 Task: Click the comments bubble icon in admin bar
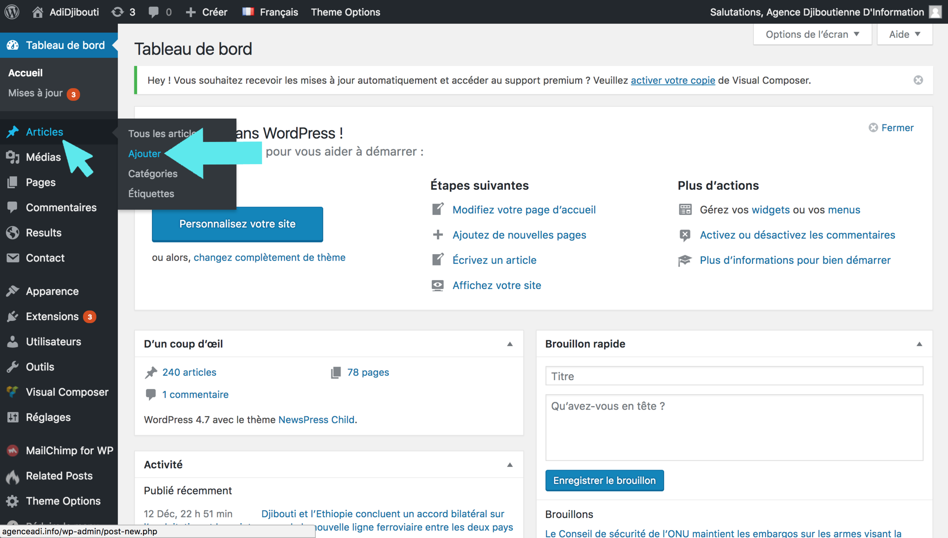(153, 12)
